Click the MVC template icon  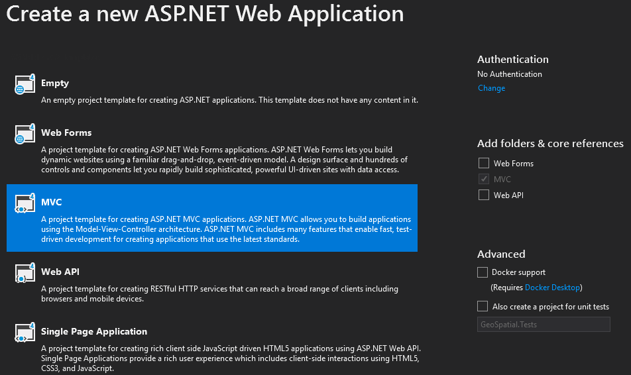tap(25, 203)
